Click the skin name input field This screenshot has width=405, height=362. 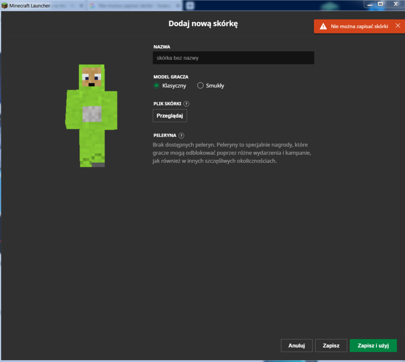(233, 58)
